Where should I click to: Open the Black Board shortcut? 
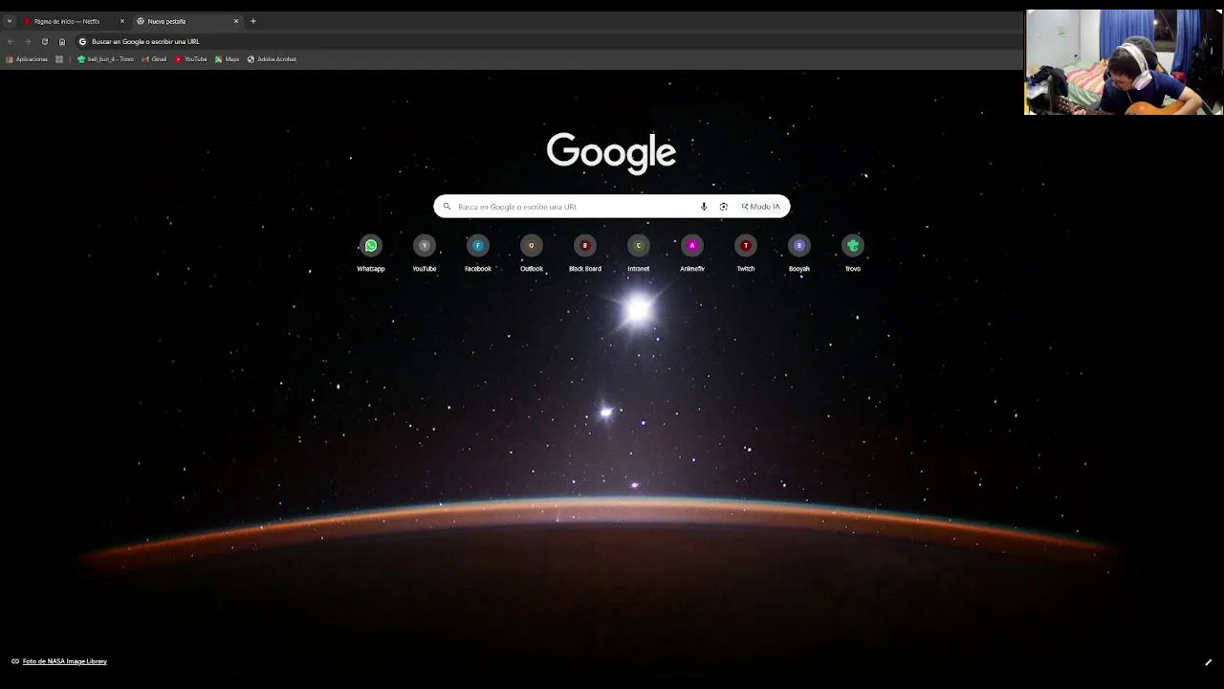(x=585, y=254)
